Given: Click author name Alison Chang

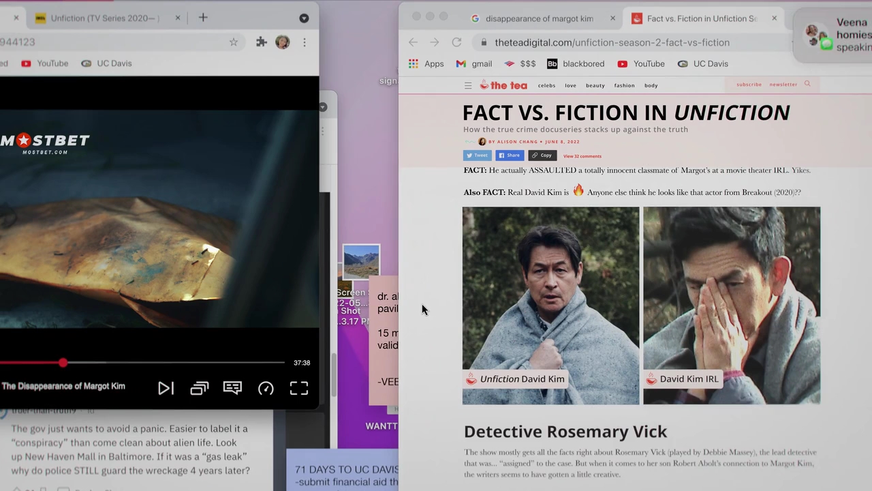Looking at the screenshot, I should coord(517,142).
